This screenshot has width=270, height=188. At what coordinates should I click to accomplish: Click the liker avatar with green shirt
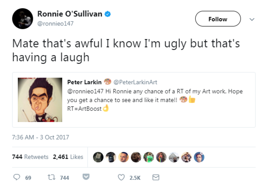[x=149, y=157]
